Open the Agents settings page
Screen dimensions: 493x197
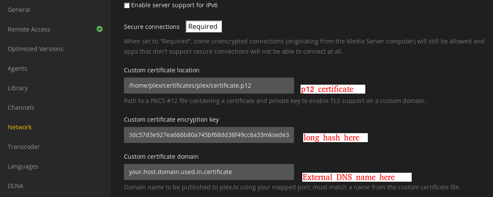click(x=17, y=69)
